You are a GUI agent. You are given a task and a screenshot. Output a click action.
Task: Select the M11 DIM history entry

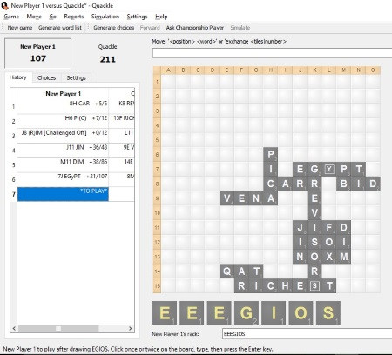(63, 164)
